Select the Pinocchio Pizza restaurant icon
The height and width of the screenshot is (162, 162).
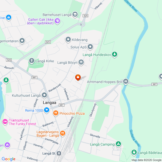56,113
